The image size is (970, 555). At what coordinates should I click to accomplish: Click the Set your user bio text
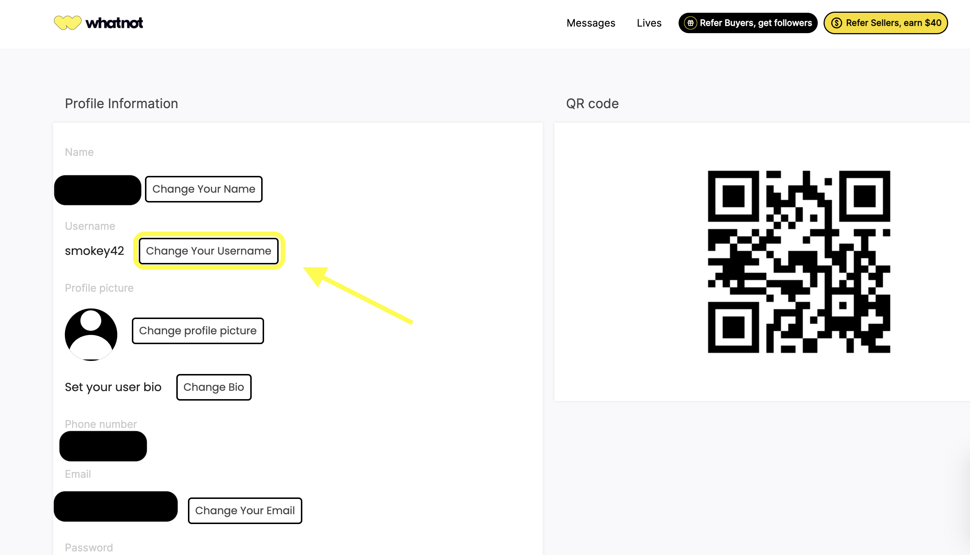click(x=113, y=387)
